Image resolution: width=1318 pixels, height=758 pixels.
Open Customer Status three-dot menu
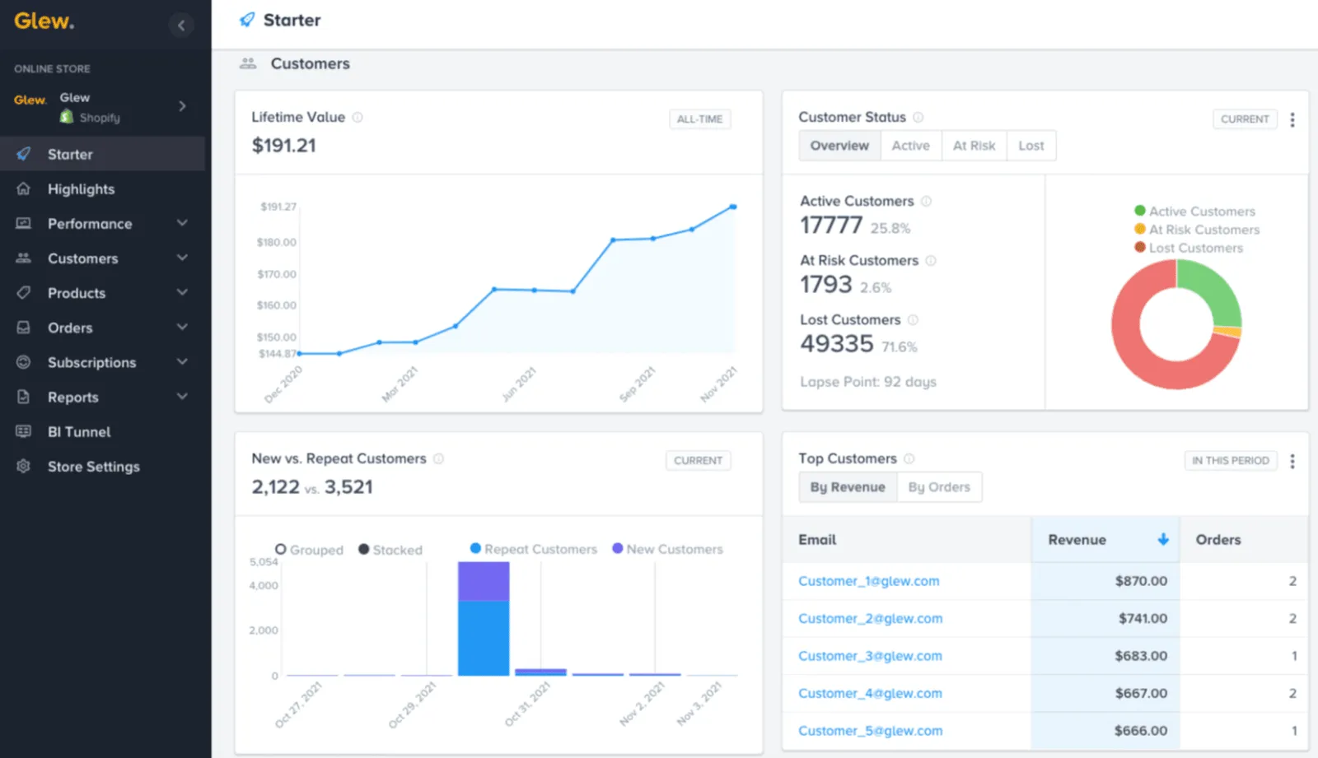click(1292, 119)
